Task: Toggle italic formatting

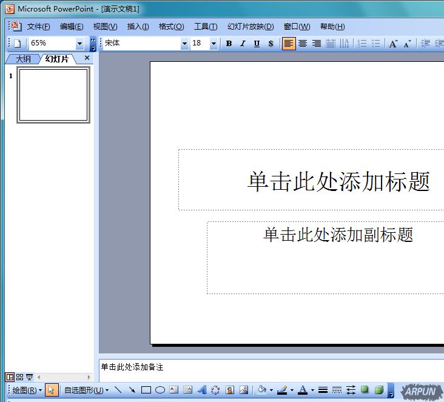Action: tap(243, 44)
